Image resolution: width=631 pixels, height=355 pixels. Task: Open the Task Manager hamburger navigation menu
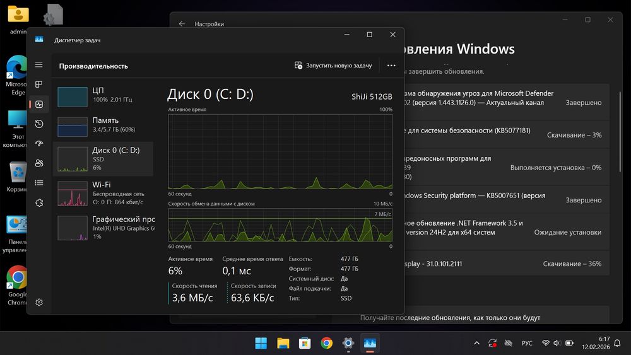pos(38,65)
